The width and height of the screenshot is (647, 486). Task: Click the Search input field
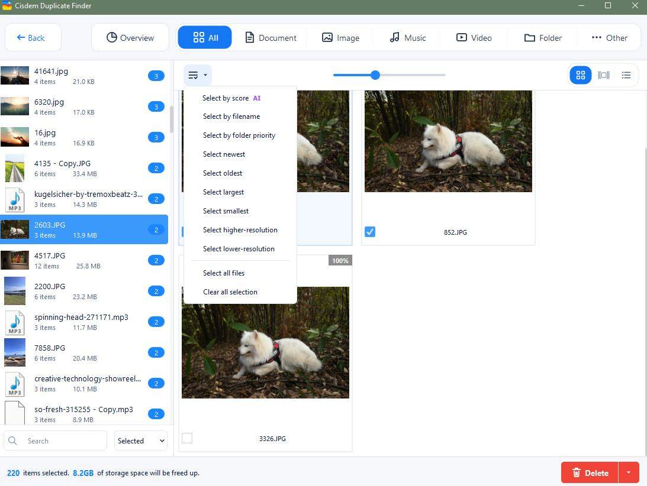[x=55, y=440]
